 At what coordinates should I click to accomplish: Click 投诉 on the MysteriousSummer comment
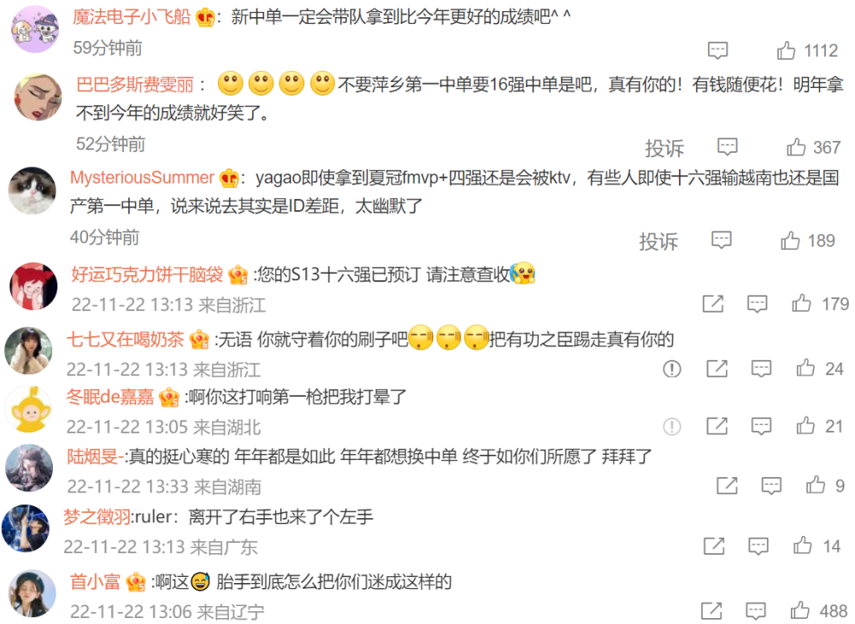point(658,241)
